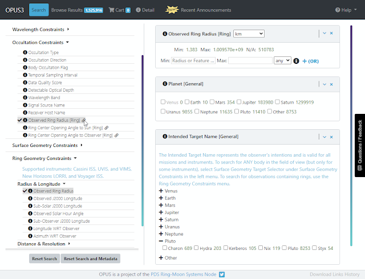Open the km units dropdown
Screen dimensions: 365x279
pyautogui.click(x=249, y=34)
